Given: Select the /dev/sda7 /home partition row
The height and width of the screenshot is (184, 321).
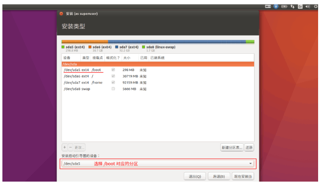Looking at the screenshot, I should point(158,83).
